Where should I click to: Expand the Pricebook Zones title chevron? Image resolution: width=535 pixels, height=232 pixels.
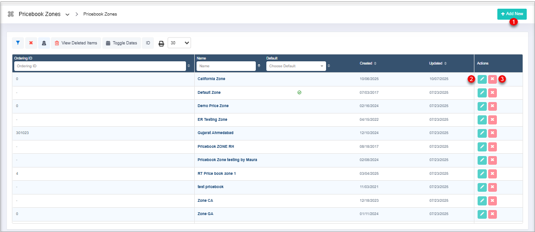point(68,15)
